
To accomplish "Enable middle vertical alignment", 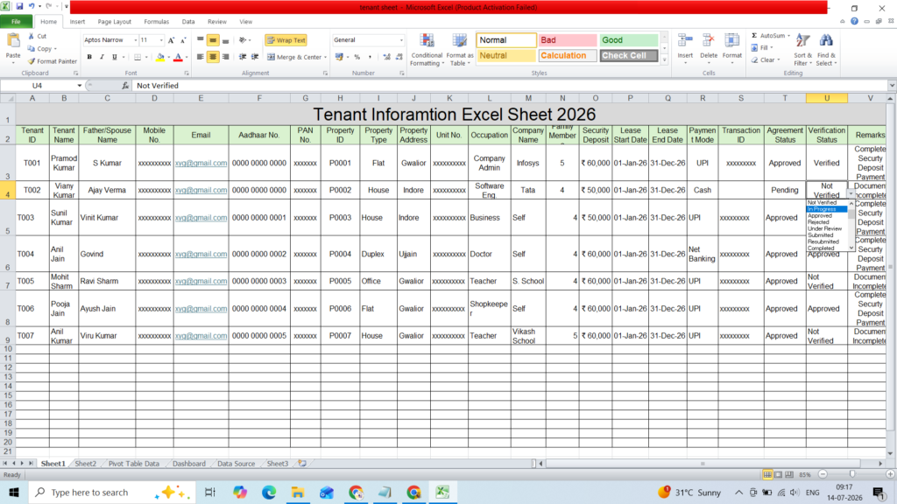I will click(213, 40).
